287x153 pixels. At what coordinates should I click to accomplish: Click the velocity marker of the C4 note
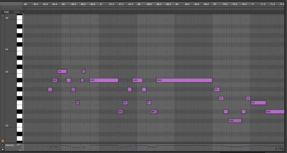point(58,146)
